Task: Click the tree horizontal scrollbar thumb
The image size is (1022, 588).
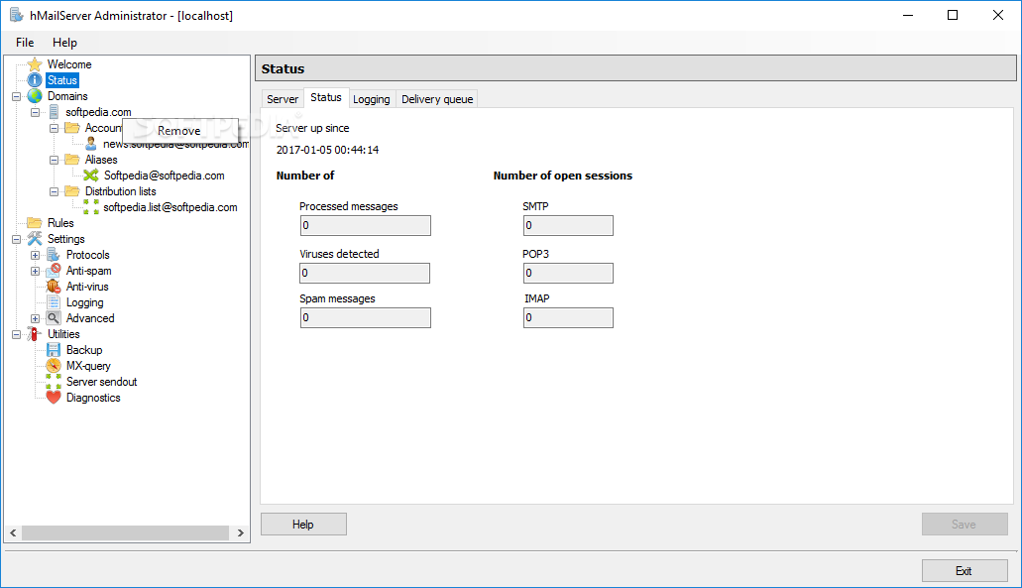Action: 125,533
